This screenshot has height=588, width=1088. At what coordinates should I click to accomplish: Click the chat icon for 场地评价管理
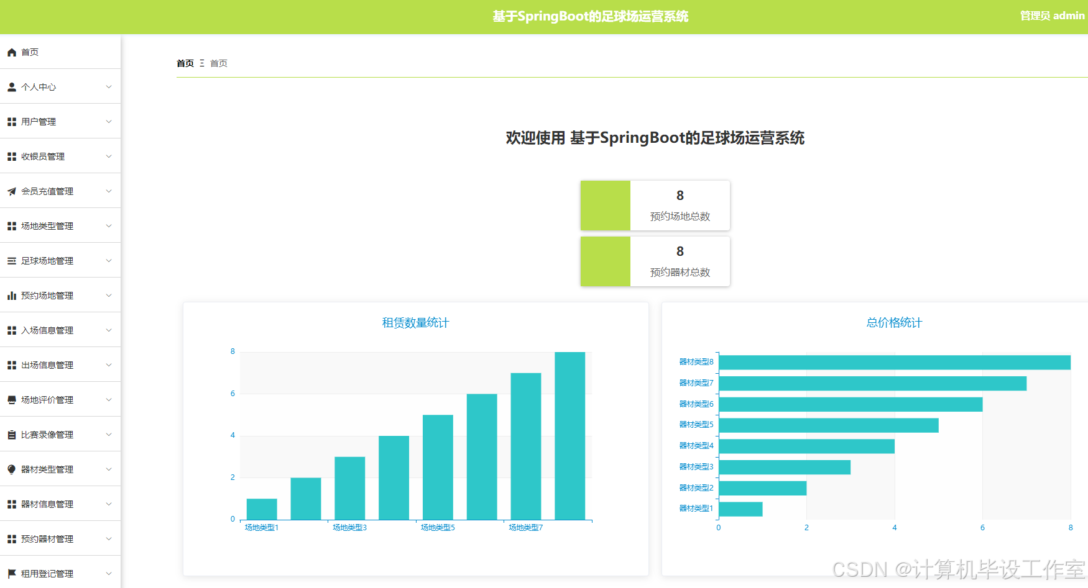(x=12, y=400)
